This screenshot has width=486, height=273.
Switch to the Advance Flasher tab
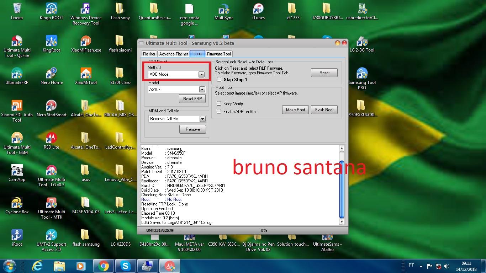[x=174, y=54]
